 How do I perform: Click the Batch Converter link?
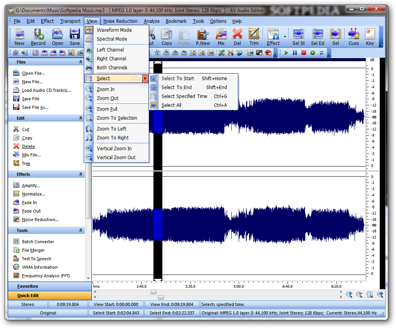(x=38, y=242)
